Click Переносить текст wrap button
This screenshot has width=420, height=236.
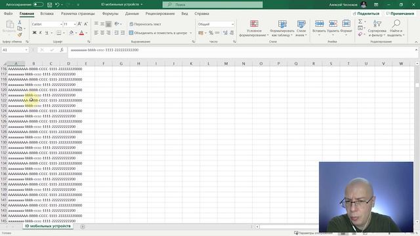(145, 24)
